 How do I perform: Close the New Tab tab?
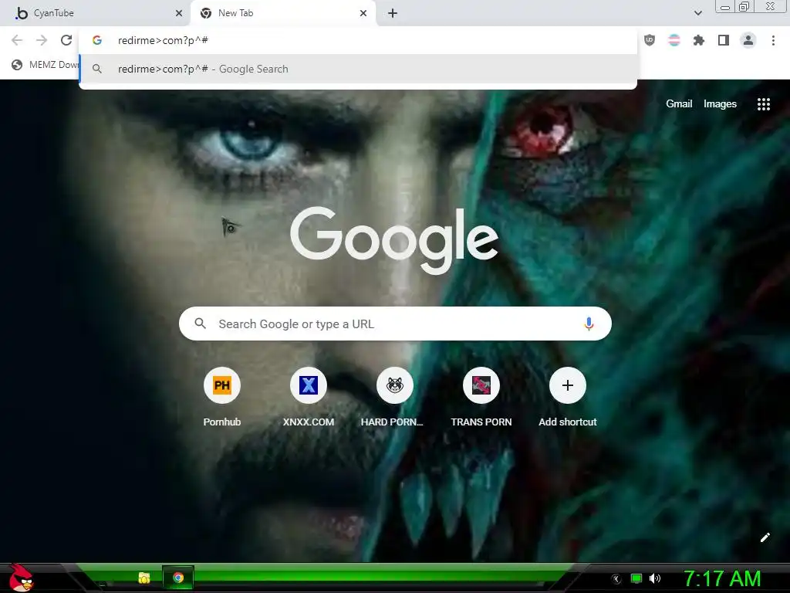(363, 13)
